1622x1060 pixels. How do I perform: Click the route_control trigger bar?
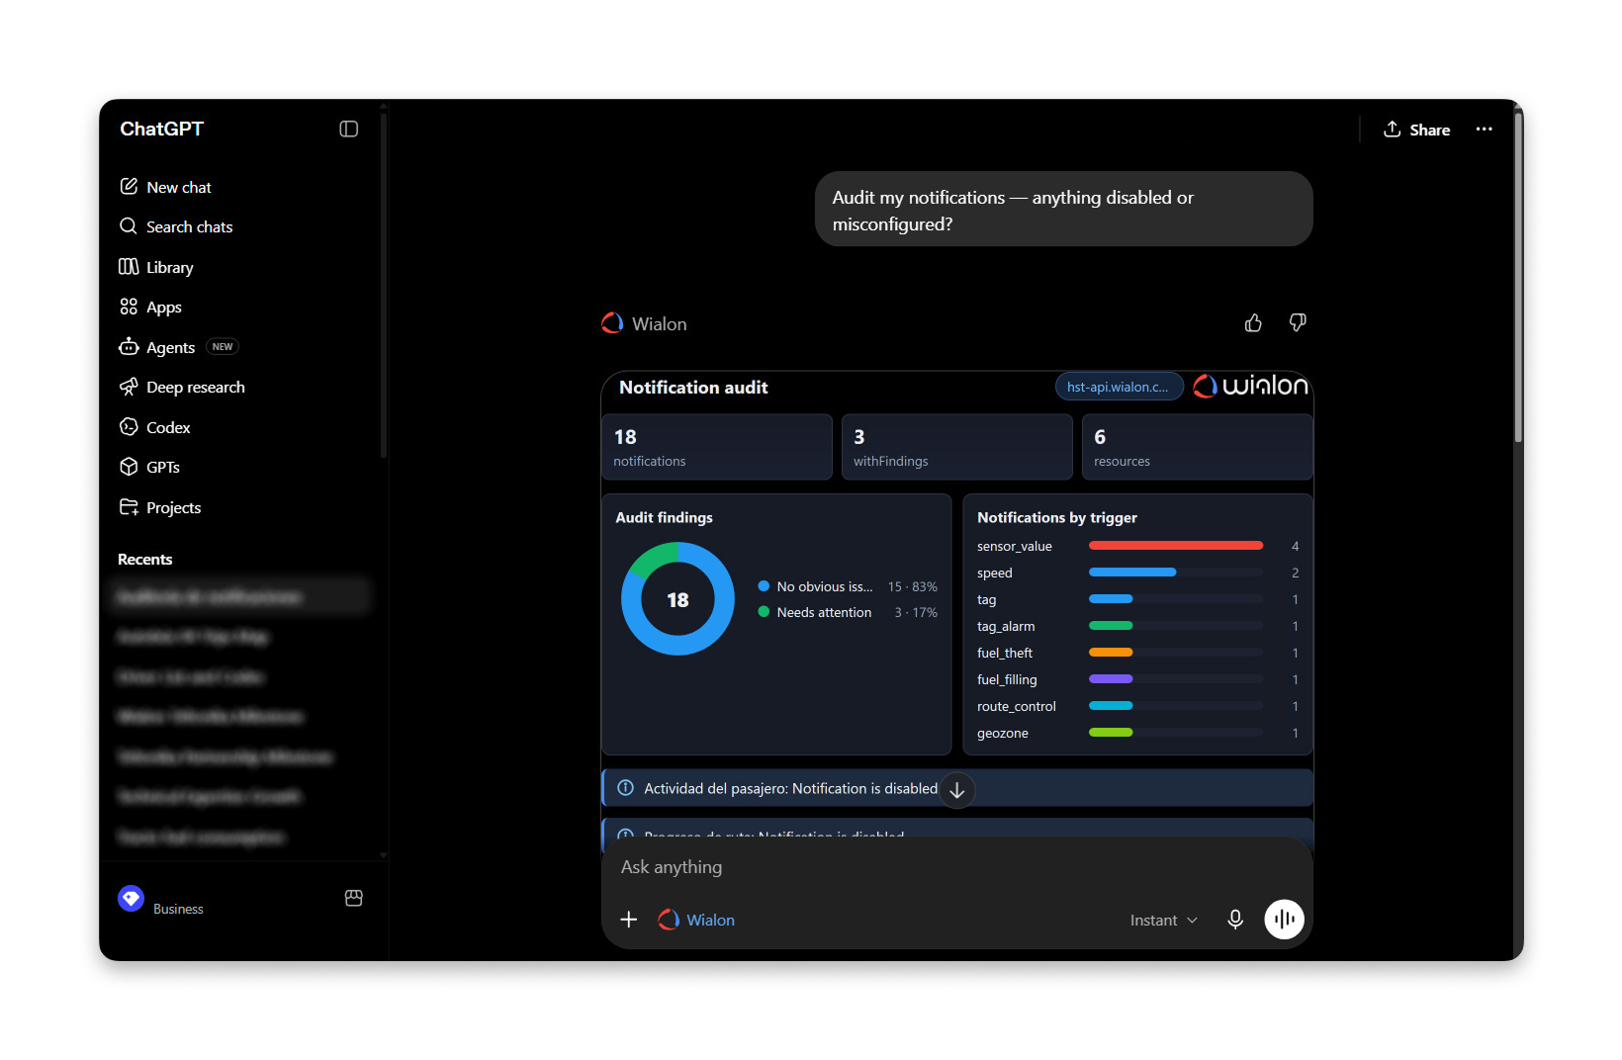[x=1111, y=706]
